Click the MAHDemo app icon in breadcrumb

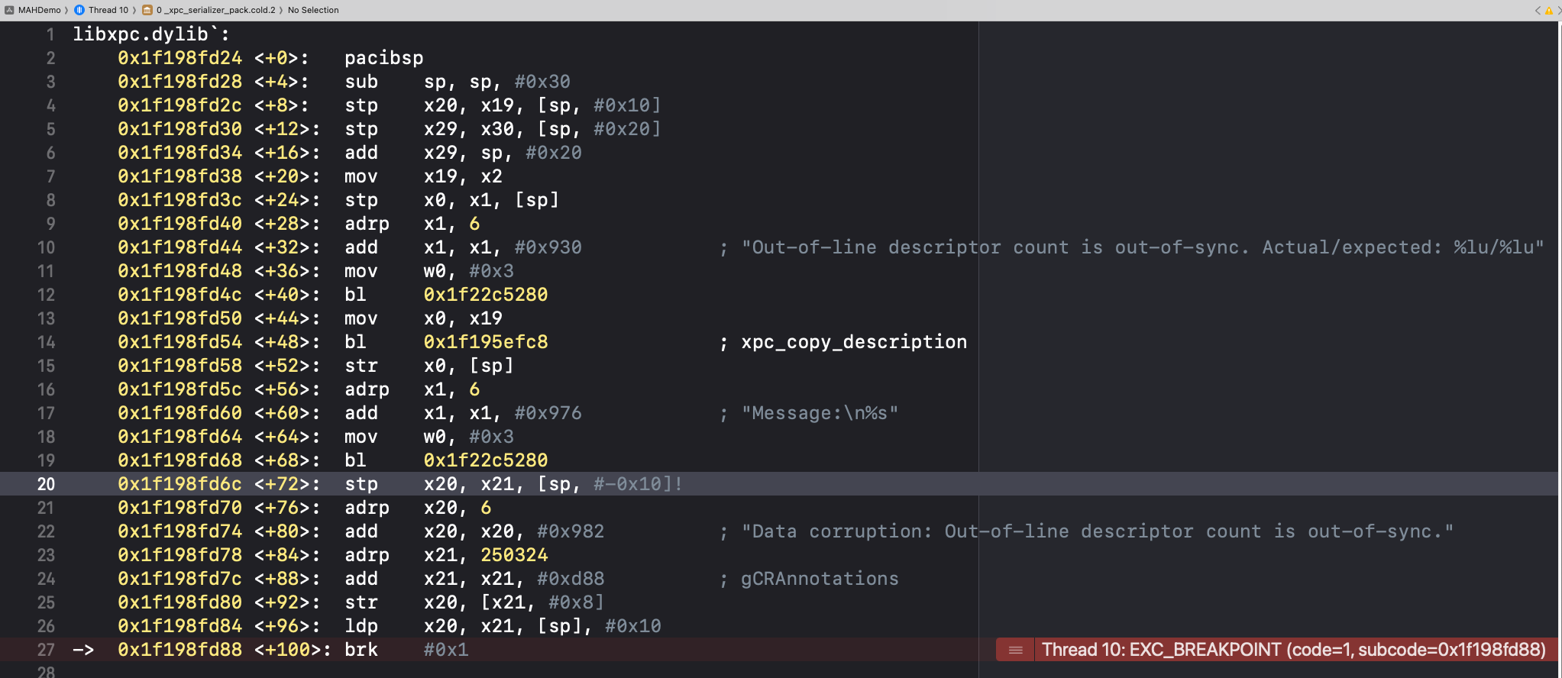(x=9, y=10)
